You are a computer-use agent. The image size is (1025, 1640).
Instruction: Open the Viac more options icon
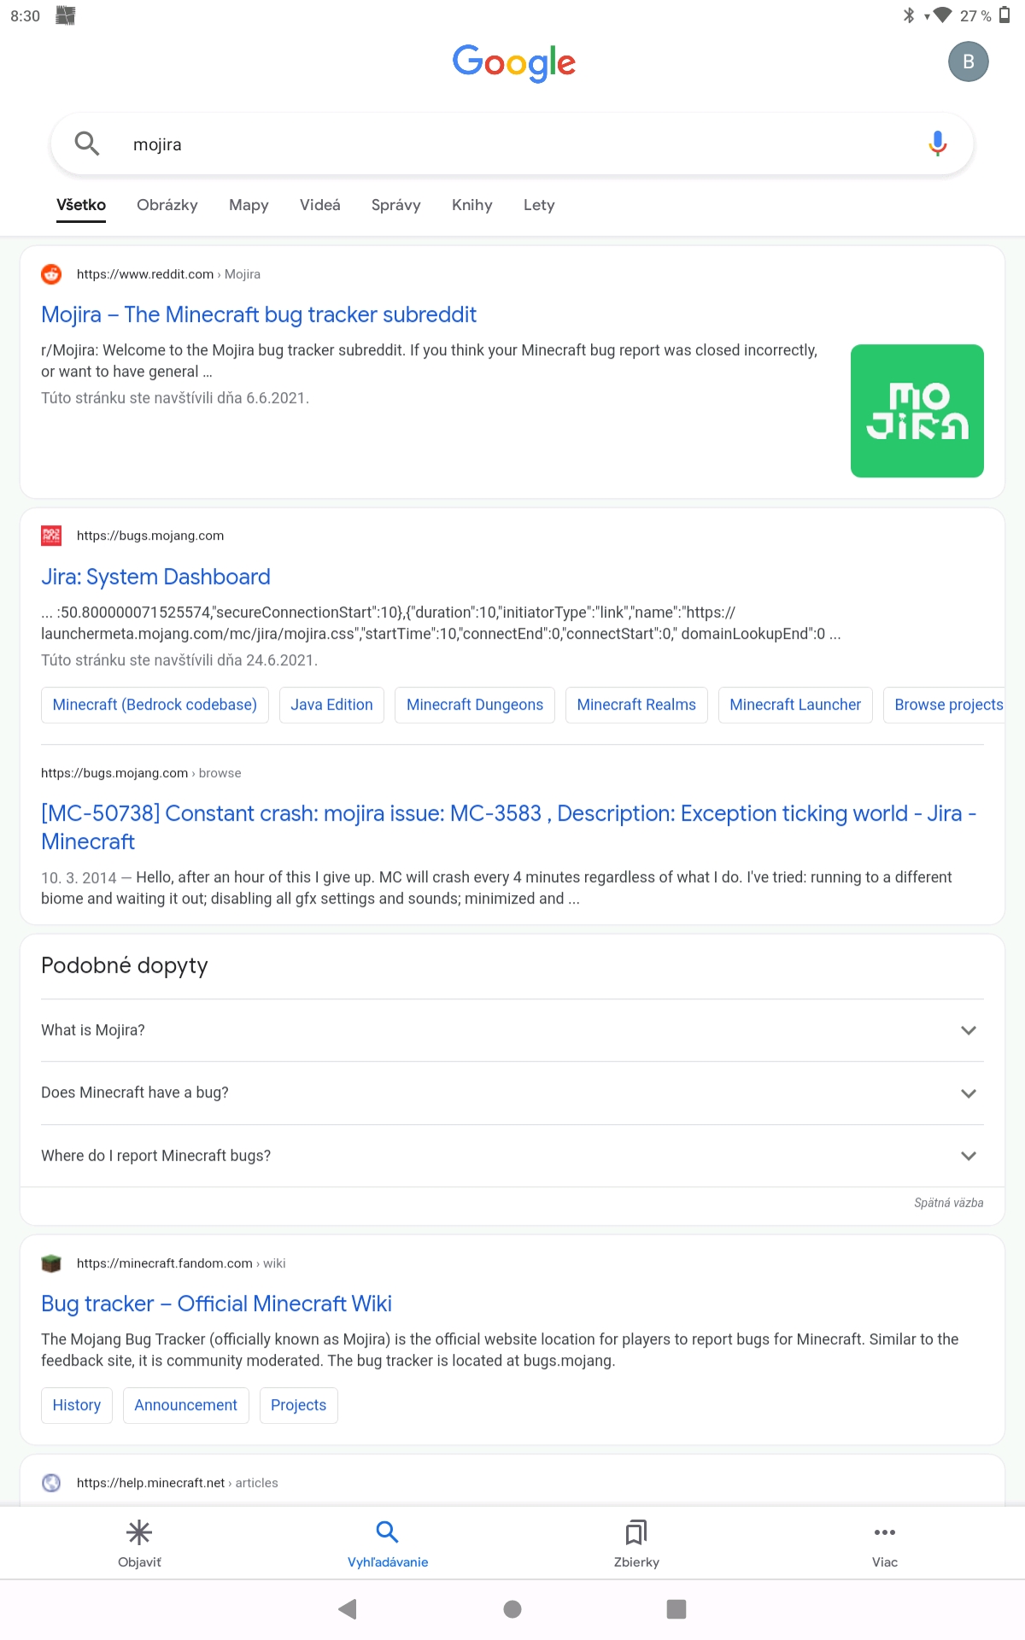885,1533
